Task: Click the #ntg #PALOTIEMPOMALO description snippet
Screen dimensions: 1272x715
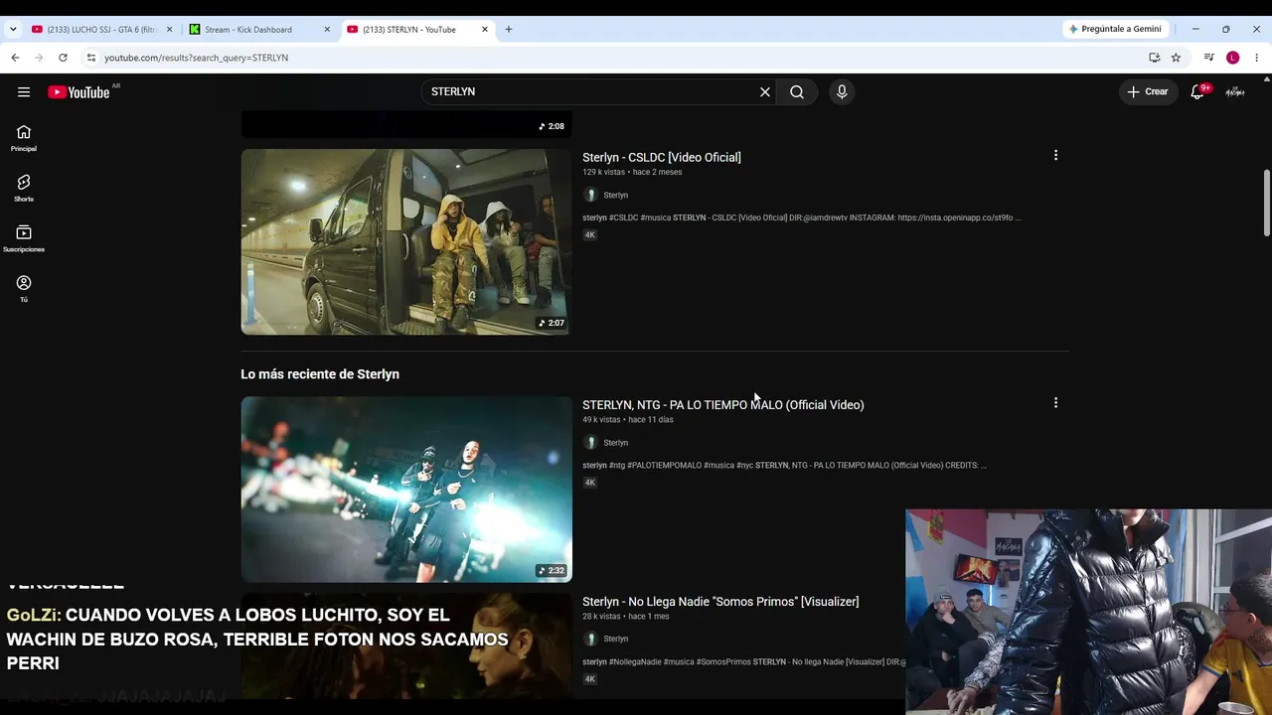Action: click(785, 465)
